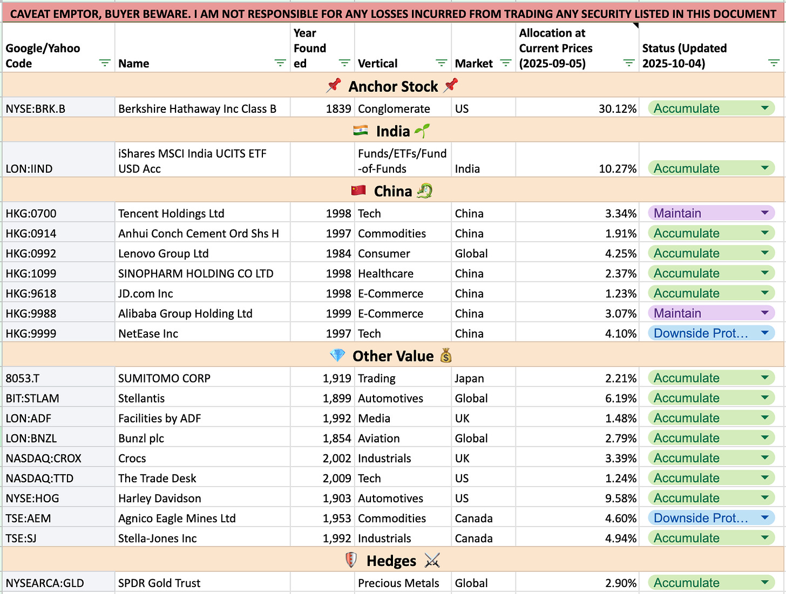Select year founded cell 1984
The height and width of the screenshot is (594, 786).
(x=322, y=252)
